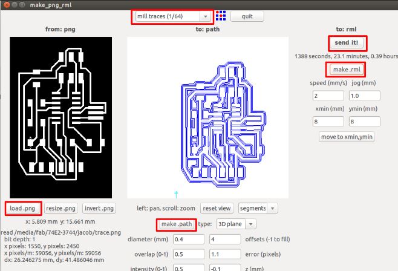The width and height of the screenshot is (398, 271).
Task: Click the 'bit depth: 1' text
Action: click(20, 240)
